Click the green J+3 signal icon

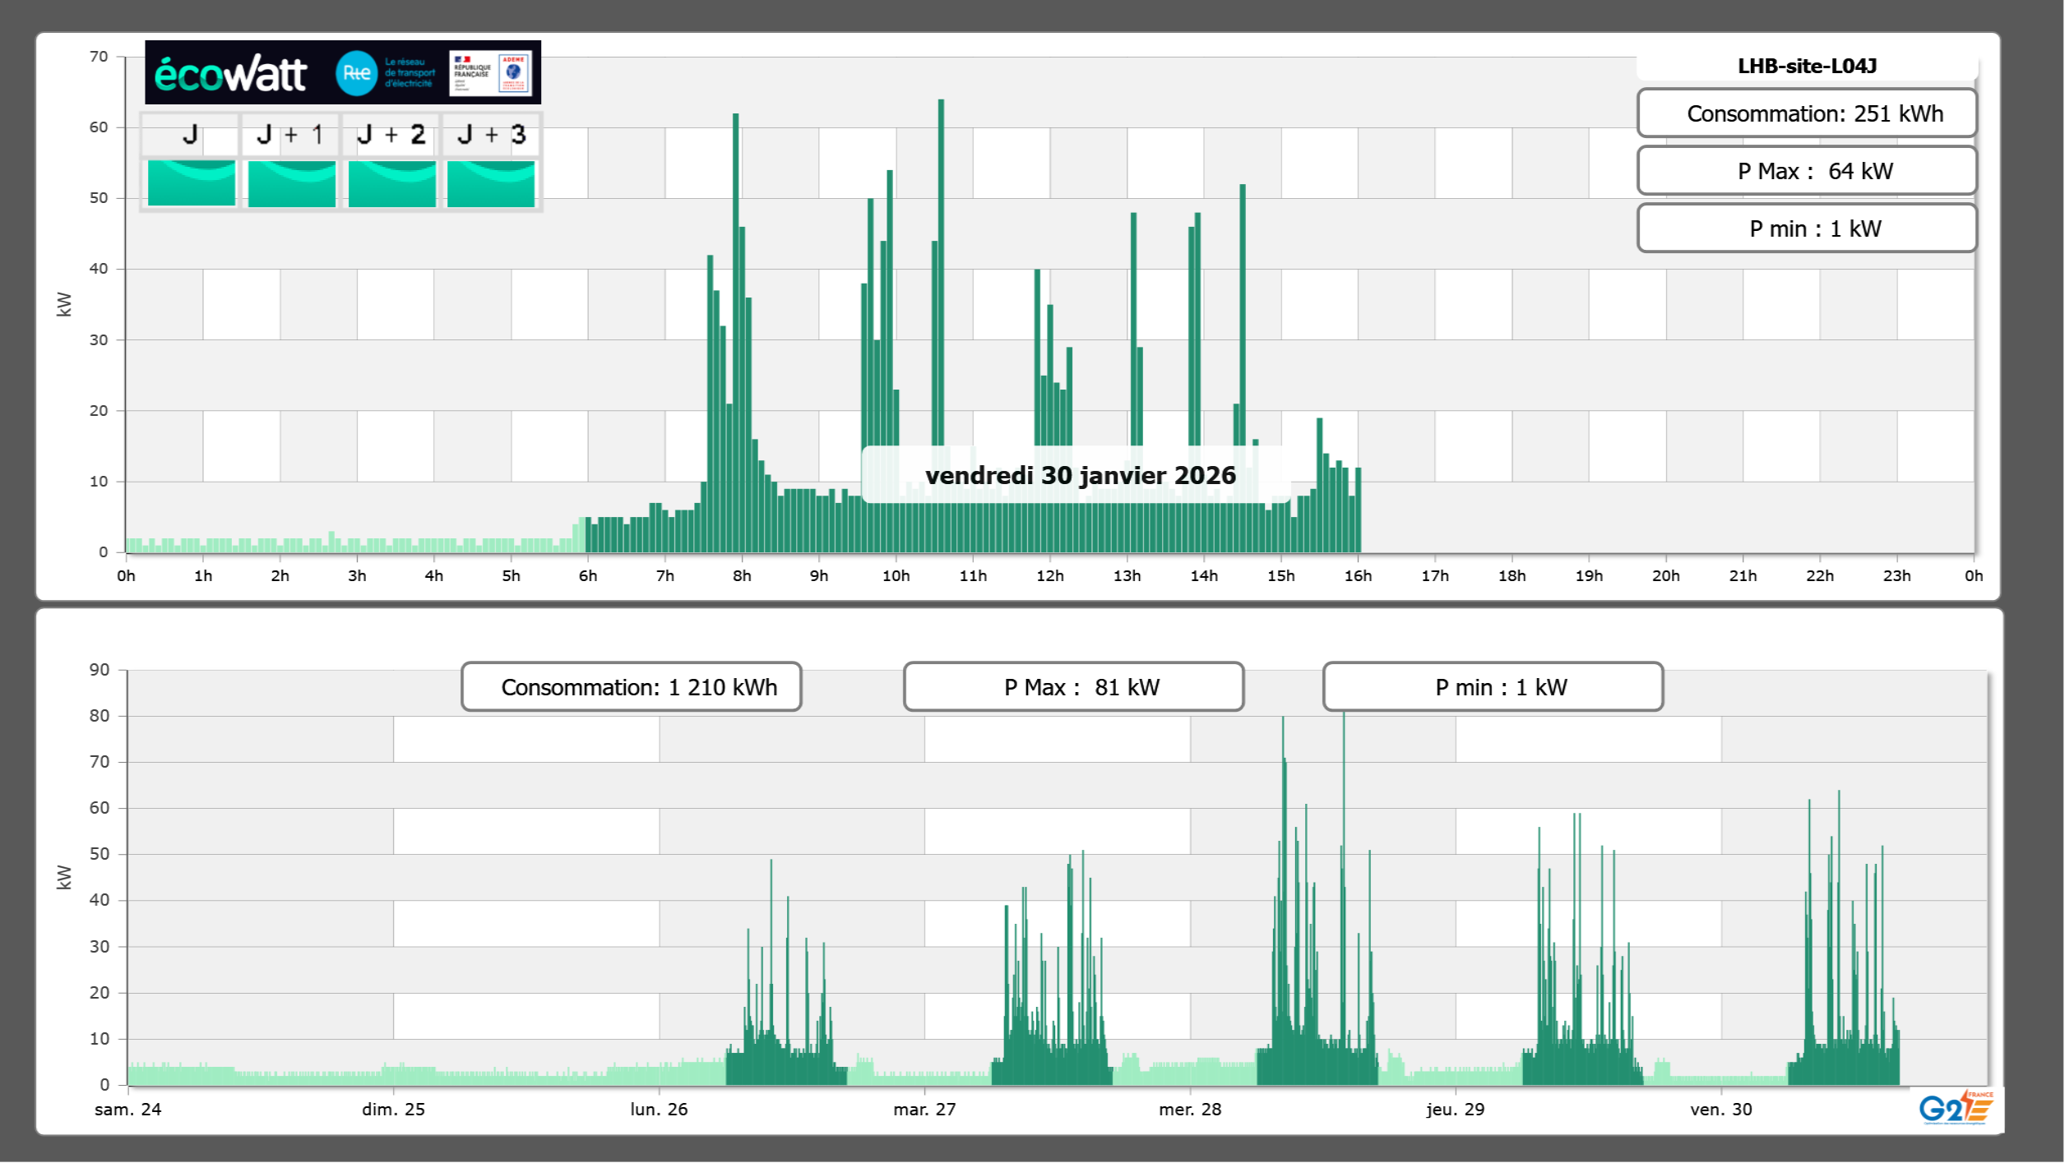(491, 183)
